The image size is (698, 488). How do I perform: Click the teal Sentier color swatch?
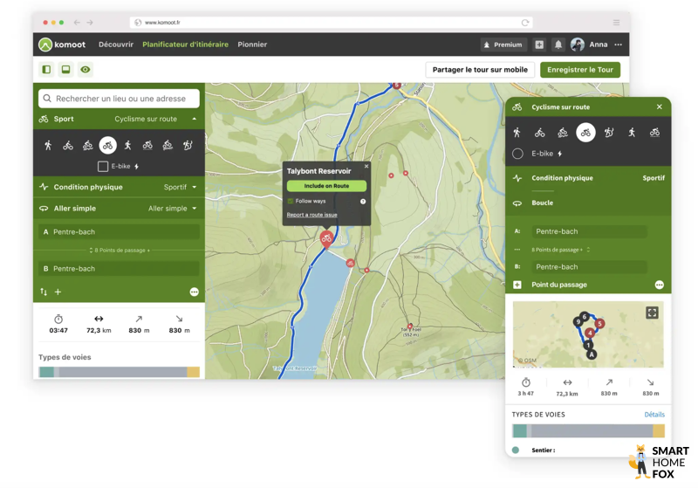[516, 450]
